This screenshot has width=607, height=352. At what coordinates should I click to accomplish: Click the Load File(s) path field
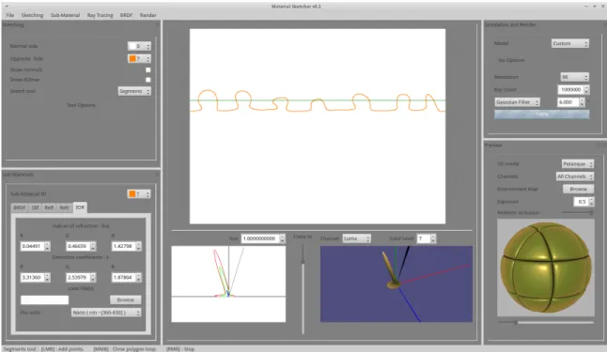pos(44,299)
